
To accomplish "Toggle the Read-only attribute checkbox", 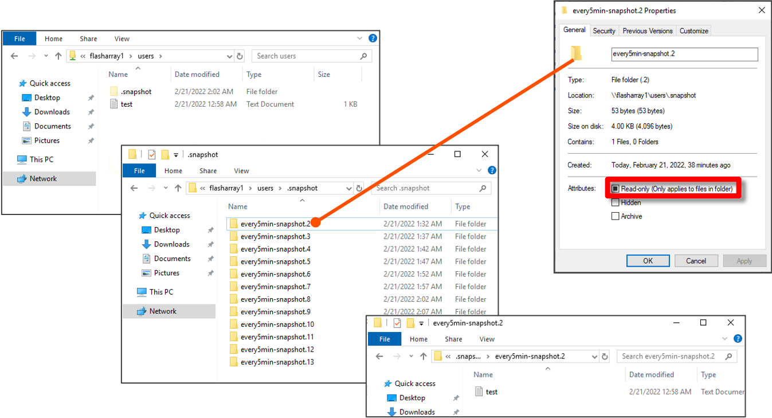I will [616, 189].
